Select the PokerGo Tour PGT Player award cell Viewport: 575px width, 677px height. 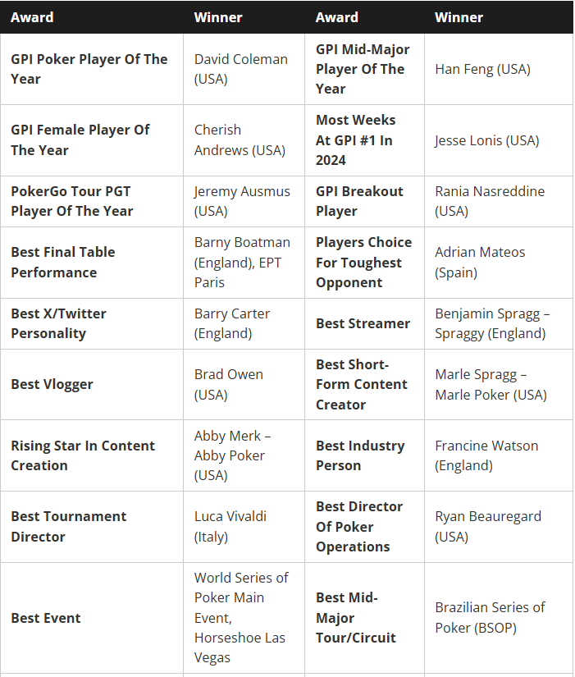(71, 201)
